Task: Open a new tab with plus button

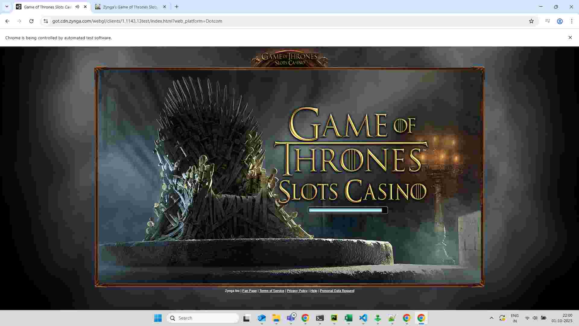Action: coord(177,7)
